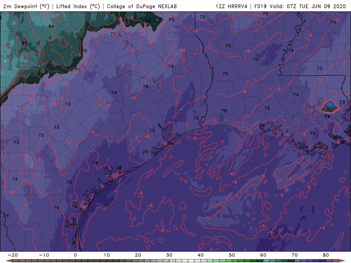
Task: Click the 70 dewpoint value on the map
Action: click(84, 50)
